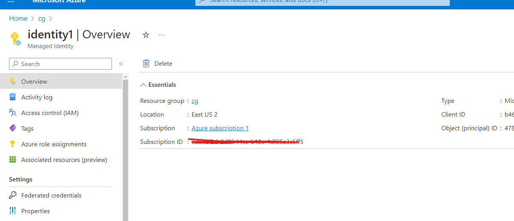Click the Managed Identity subtitle text

click(x=50, y=46)
